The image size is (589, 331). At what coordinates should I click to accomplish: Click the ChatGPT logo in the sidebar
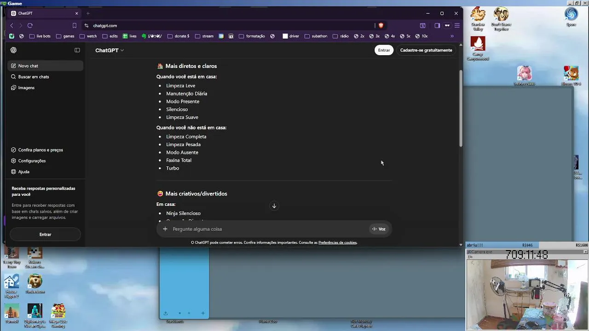[x=13, y=50]
